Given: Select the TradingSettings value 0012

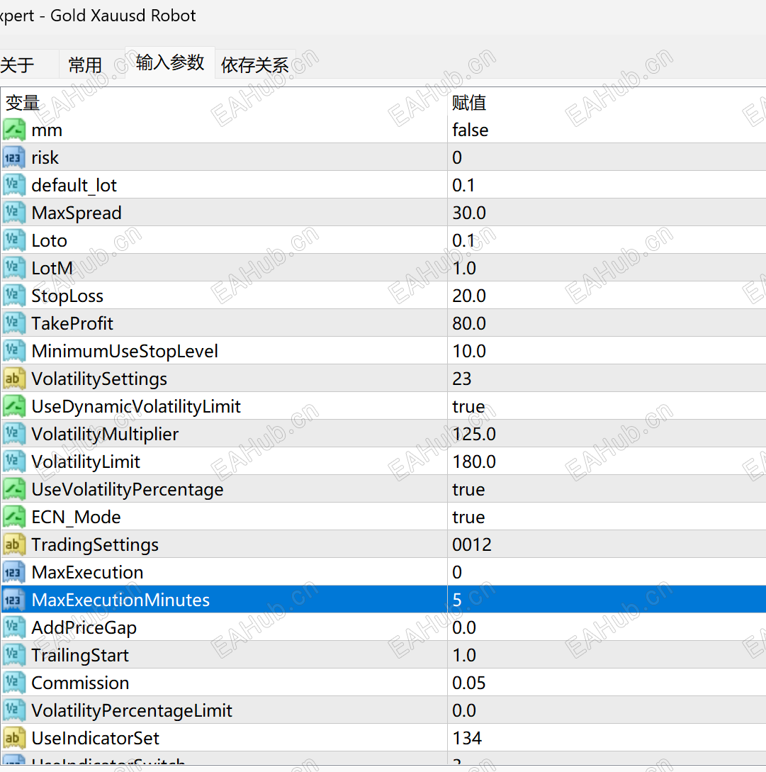Looking at the screenshot, I should point(472,544).
